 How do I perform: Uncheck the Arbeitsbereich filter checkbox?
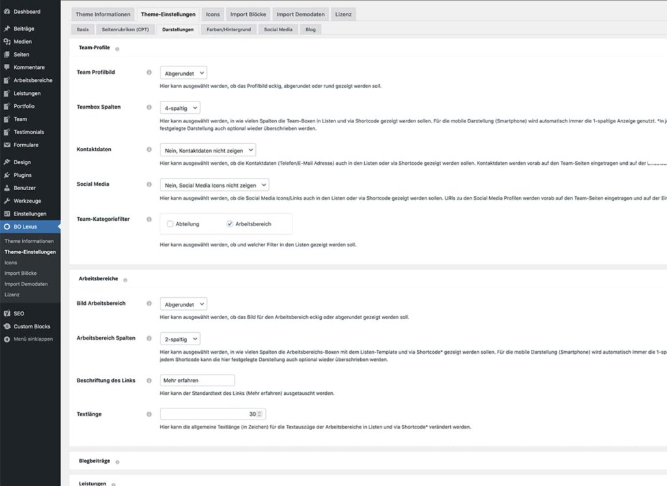tap(230, 223)
